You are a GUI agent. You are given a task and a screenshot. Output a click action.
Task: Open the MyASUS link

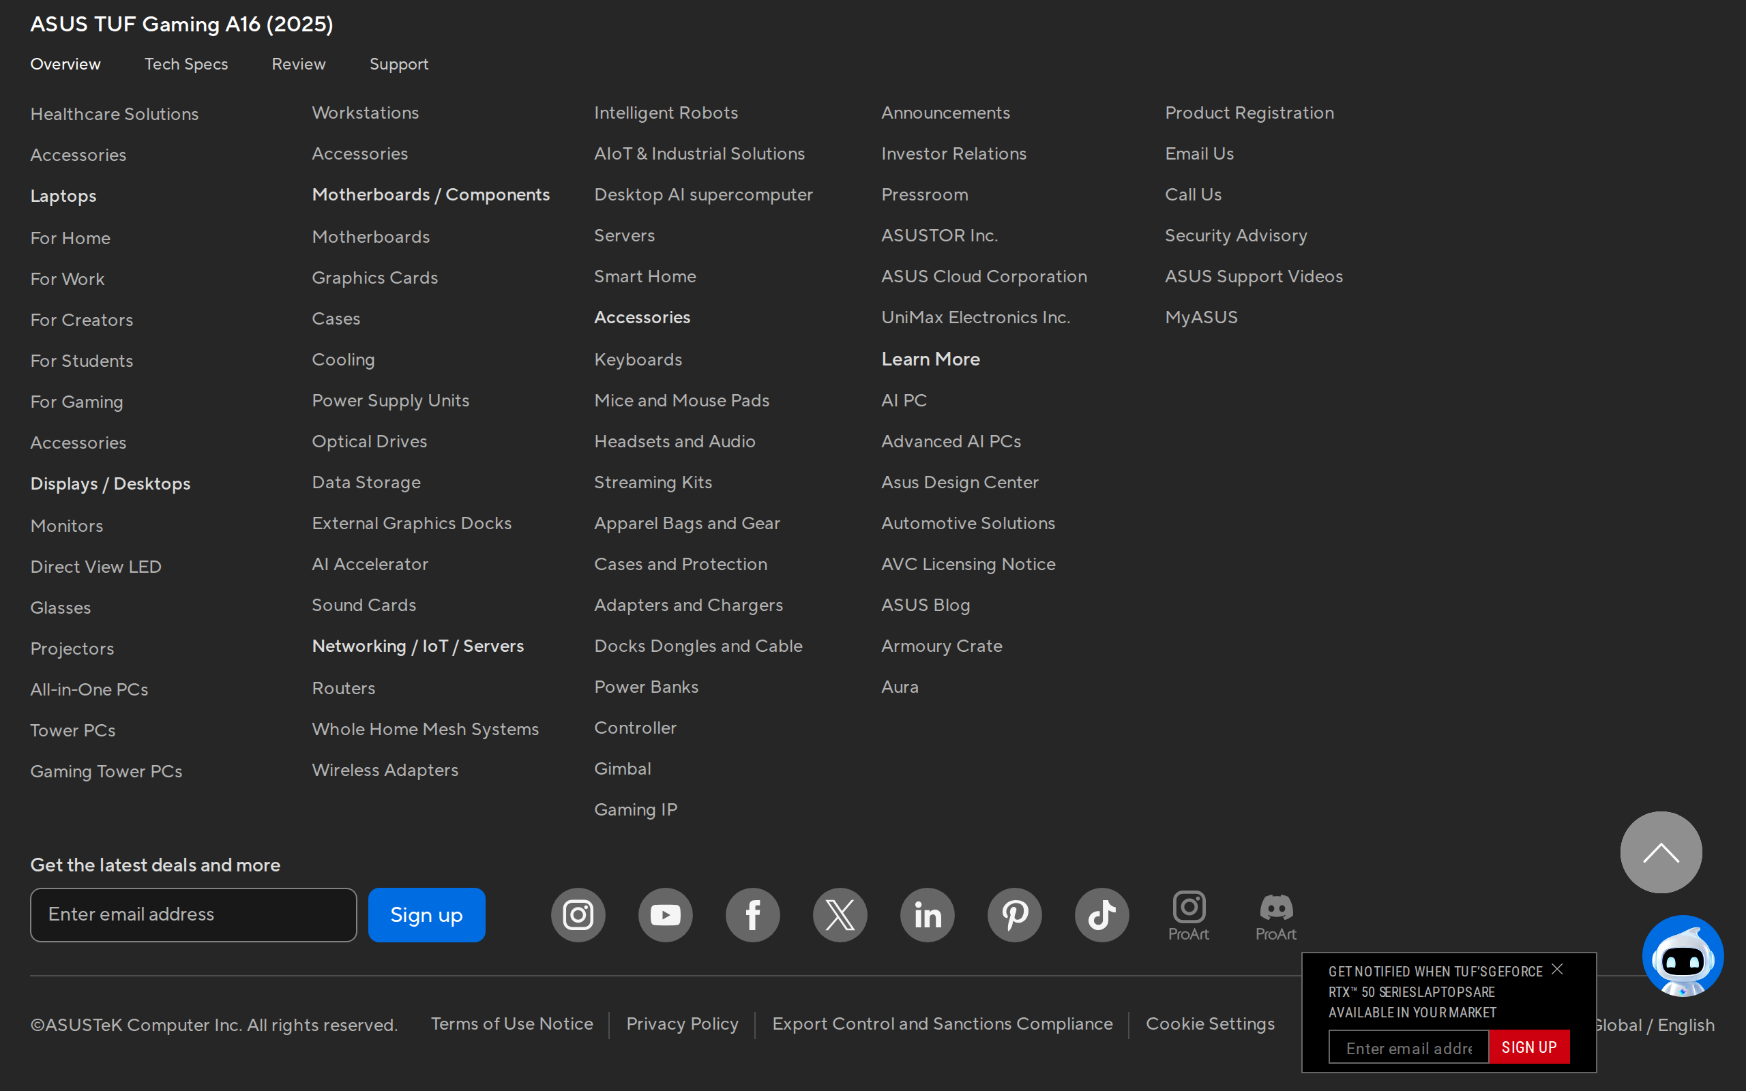[x=1200, y=318]
